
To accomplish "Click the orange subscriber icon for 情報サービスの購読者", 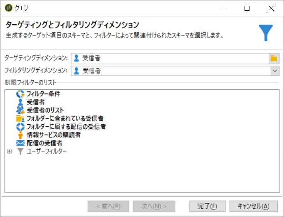I will tap(20, 135).
